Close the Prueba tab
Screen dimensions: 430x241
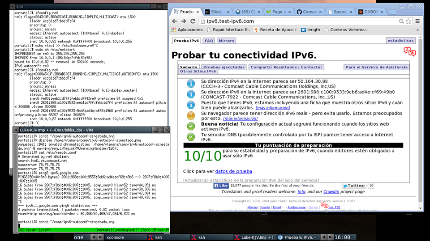198,12
